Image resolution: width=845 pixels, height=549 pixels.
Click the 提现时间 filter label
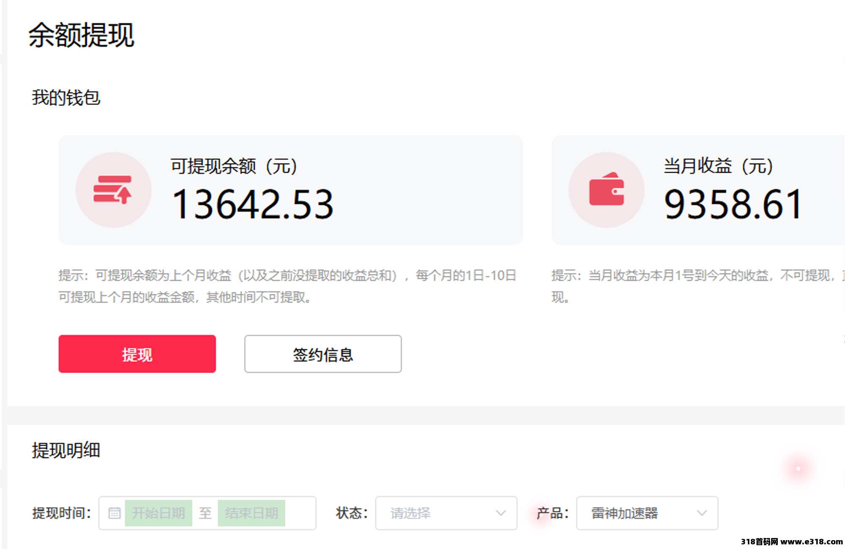[62, 513]
